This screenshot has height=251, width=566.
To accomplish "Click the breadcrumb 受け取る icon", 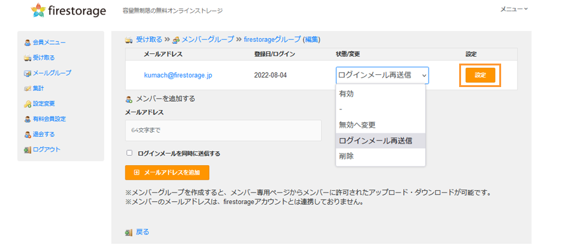I will click(x=128, y=40).
